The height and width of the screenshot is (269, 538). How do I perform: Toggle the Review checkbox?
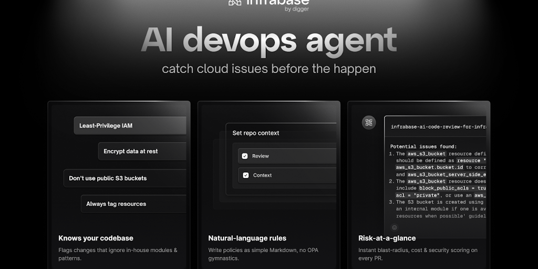(245, 156)
